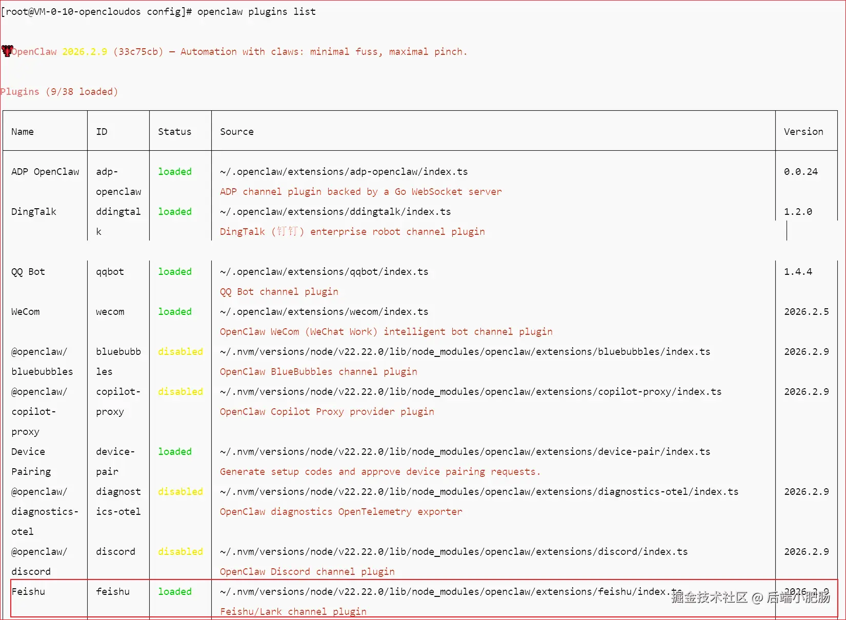Click the bluebubbles row version '2026.2.9'
The width and height of the screenshot is (846, 620).
point(807,352)
